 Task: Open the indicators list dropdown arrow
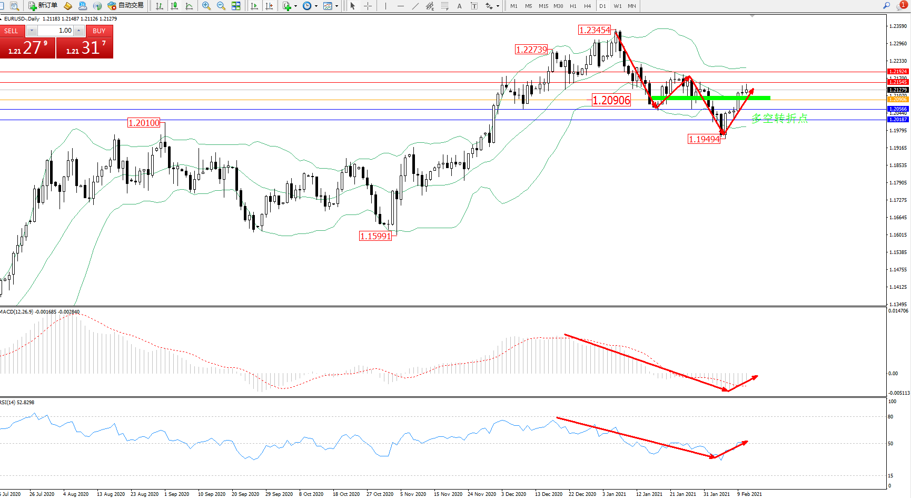[295, 6]
